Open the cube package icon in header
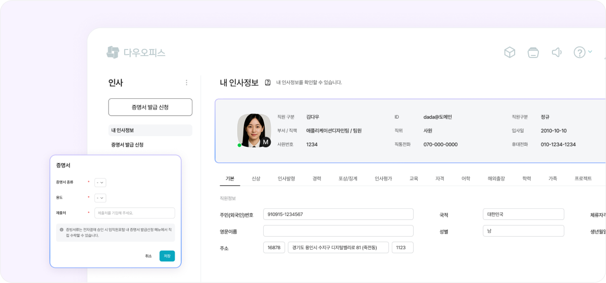606x283 pixels. click(510, 52)
